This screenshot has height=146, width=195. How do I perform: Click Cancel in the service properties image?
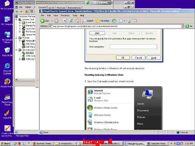138,58
